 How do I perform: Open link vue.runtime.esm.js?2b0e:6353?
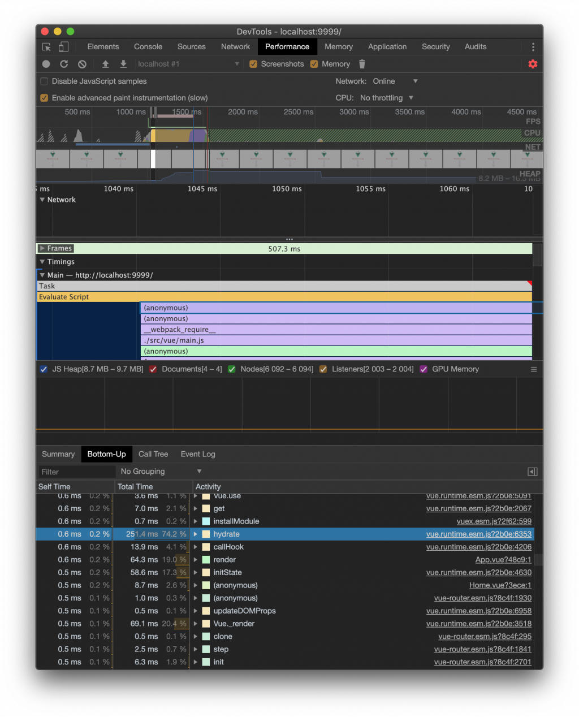479,534
